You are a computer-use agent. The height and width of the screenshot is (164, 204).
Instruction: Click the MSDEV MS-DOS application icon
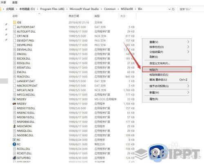click(14, 99)
